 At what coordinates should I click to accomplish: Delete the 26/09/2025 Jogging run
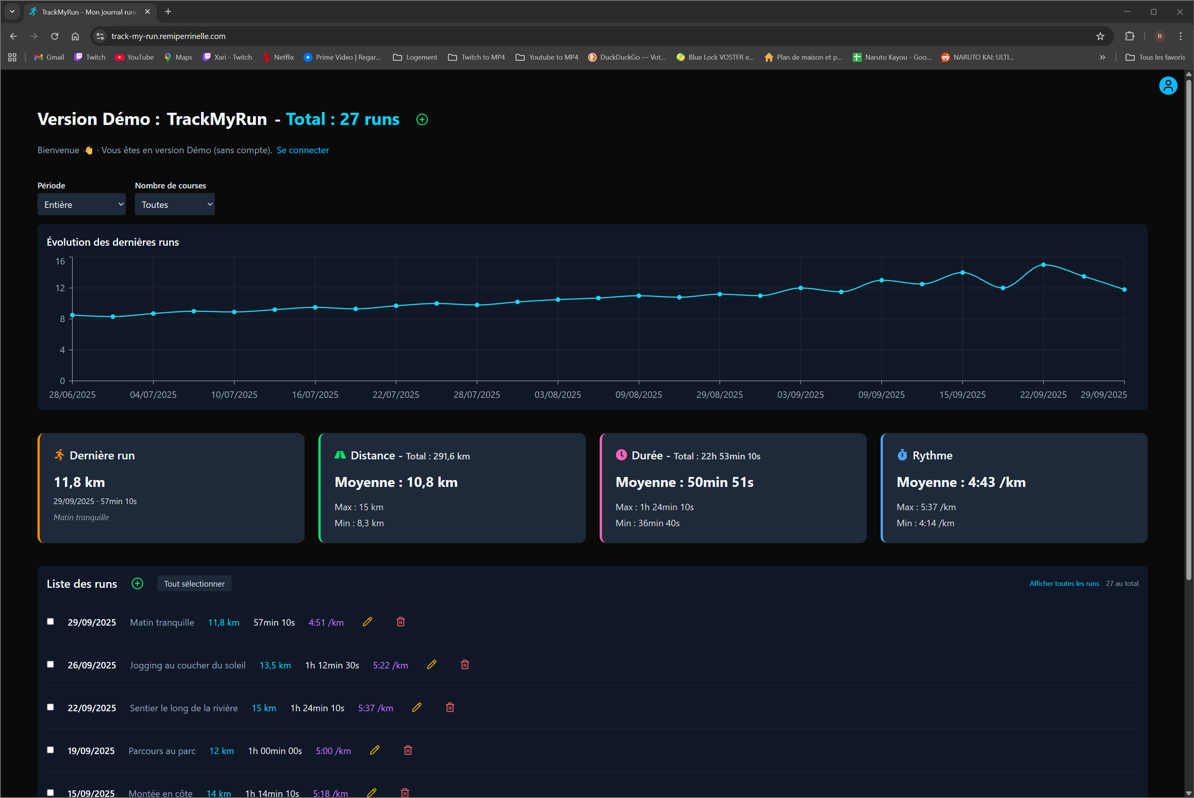click(465, 665)
